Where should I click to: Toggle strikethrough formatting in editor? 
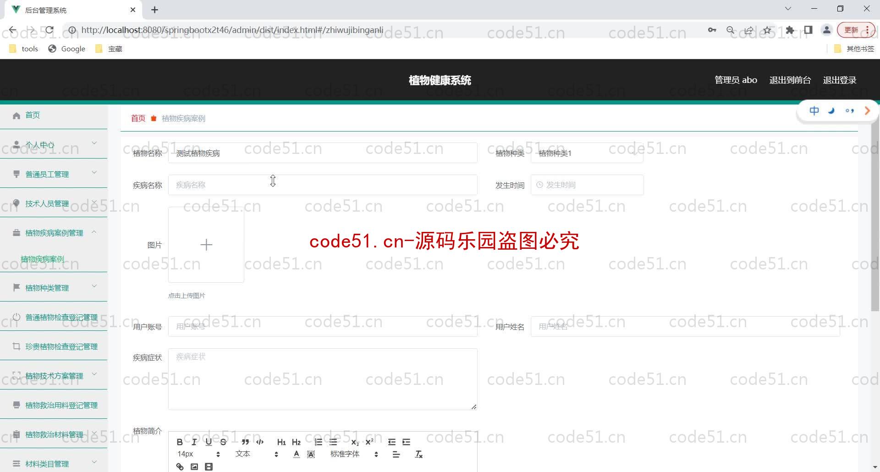[223, 442]
